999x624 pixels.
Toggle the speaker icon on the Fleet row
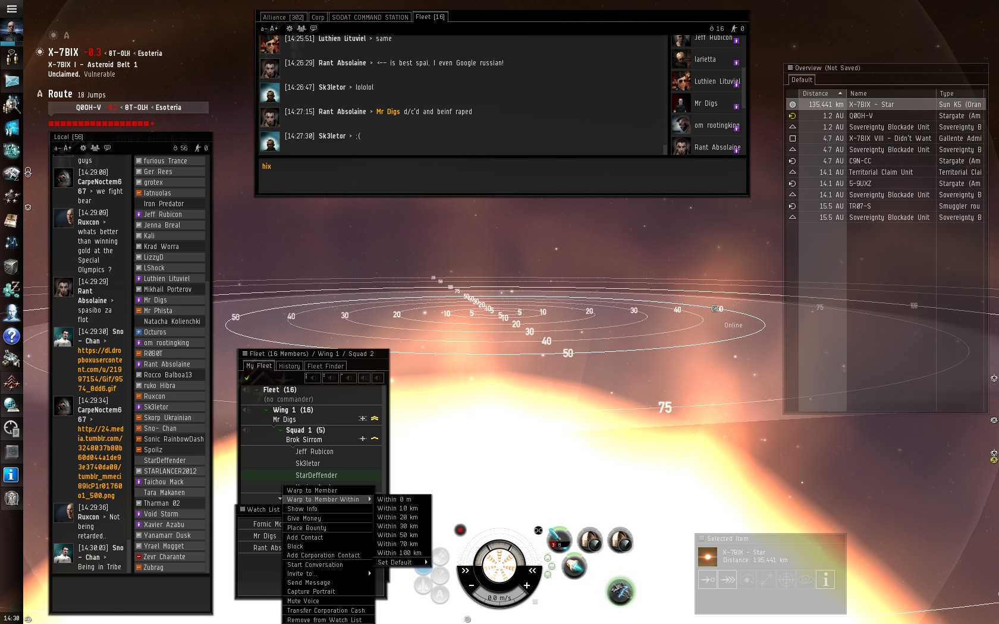(x=246, y=390)
